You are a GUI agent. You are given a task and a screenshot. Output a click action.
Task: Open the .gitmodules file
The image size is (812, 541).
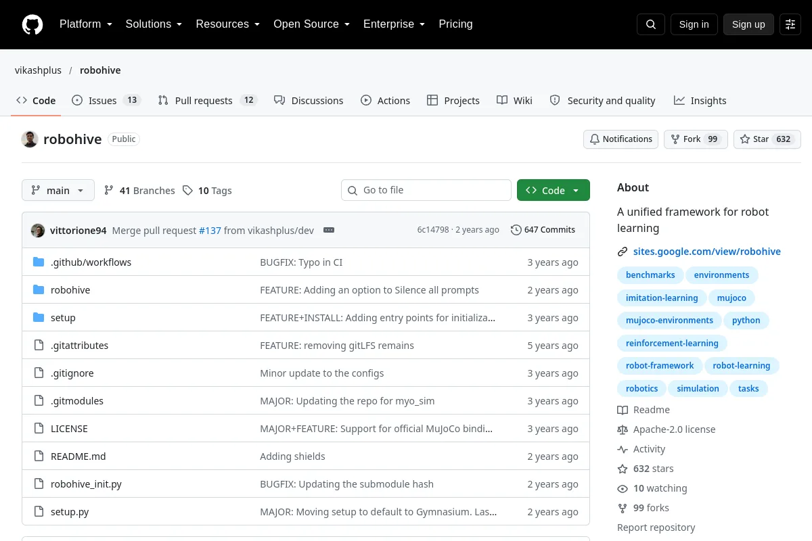77,400
